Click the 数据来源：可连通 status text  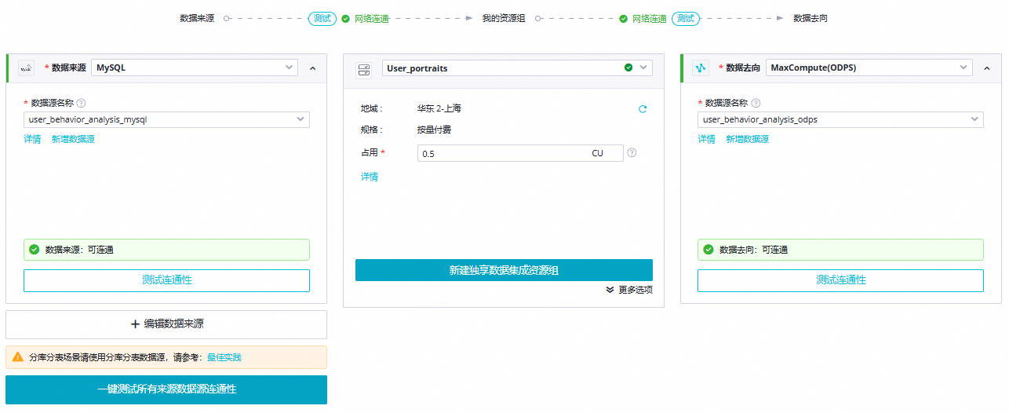click(x=79, y=250)
